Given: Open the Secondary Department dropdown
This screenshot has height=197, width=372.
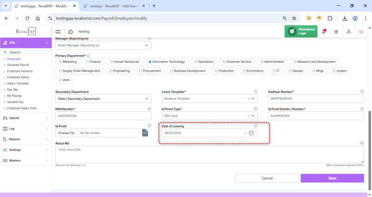Looking at the screenshot, I should tap(103, 99).
